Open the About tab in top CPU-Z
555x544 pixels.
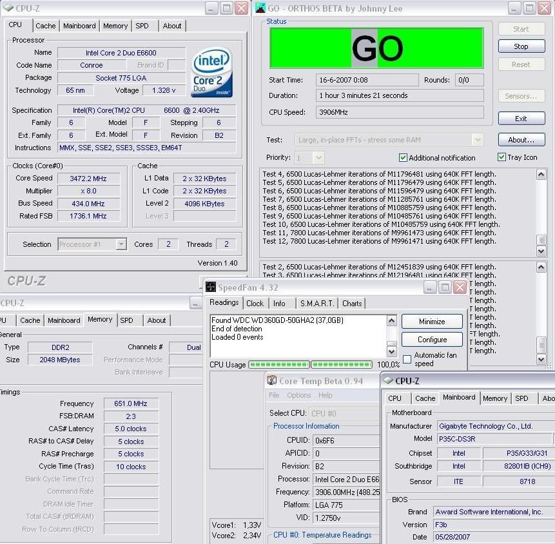[172, 26]
